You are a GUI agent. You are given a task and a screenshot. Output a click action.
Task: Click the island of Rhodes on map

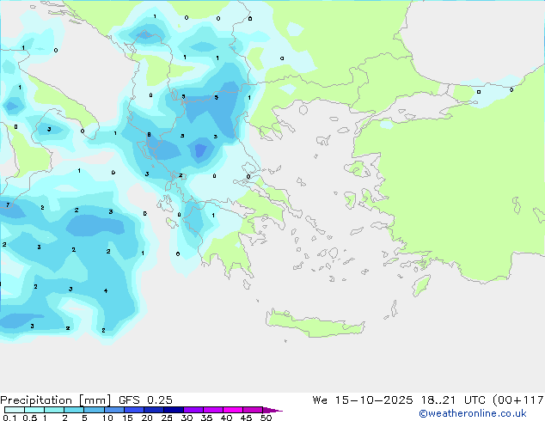pyautogui.click(x=421, y=285)
